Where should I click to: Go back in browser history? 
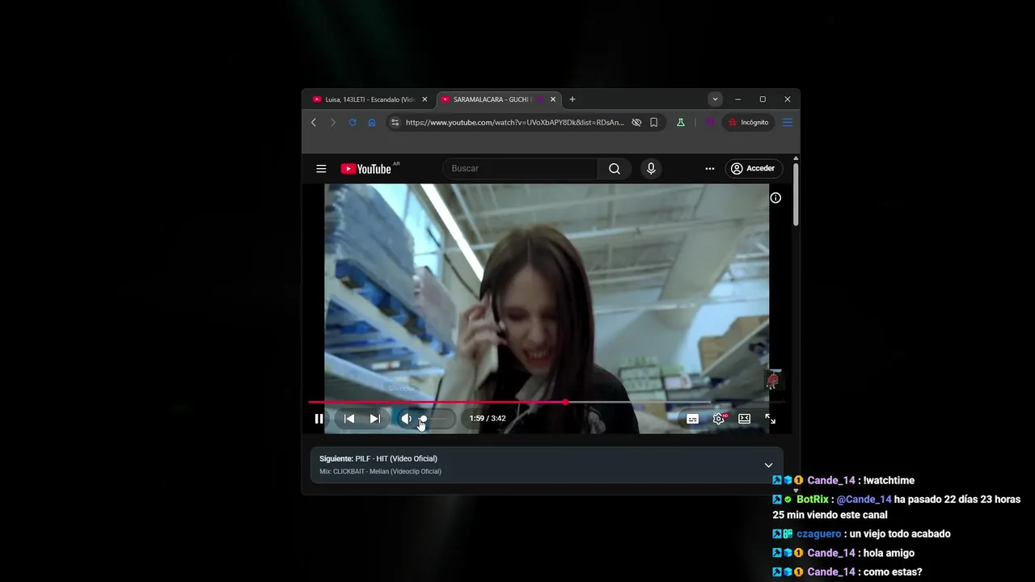[x=314, y=123]
